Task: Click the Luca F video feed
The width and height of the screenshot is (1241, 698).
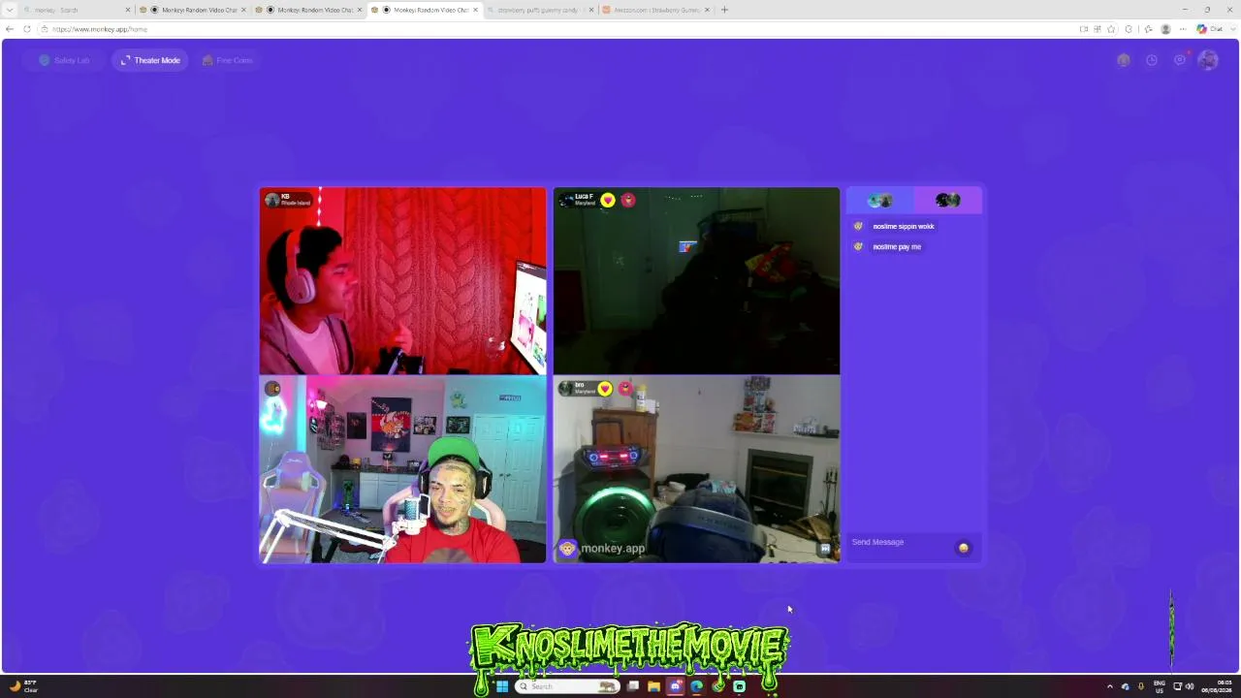Action: 696,281
